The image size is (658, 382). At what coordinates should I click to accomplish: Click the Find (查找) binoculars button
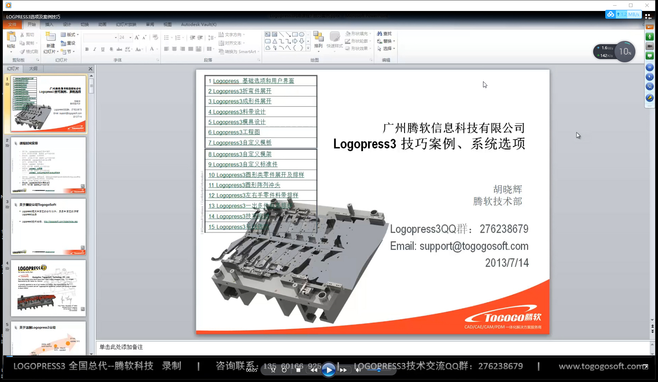pyautogui.click(x=384, y=34)
